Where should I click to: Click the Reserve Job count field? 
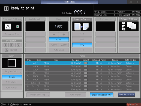point(105,15)
